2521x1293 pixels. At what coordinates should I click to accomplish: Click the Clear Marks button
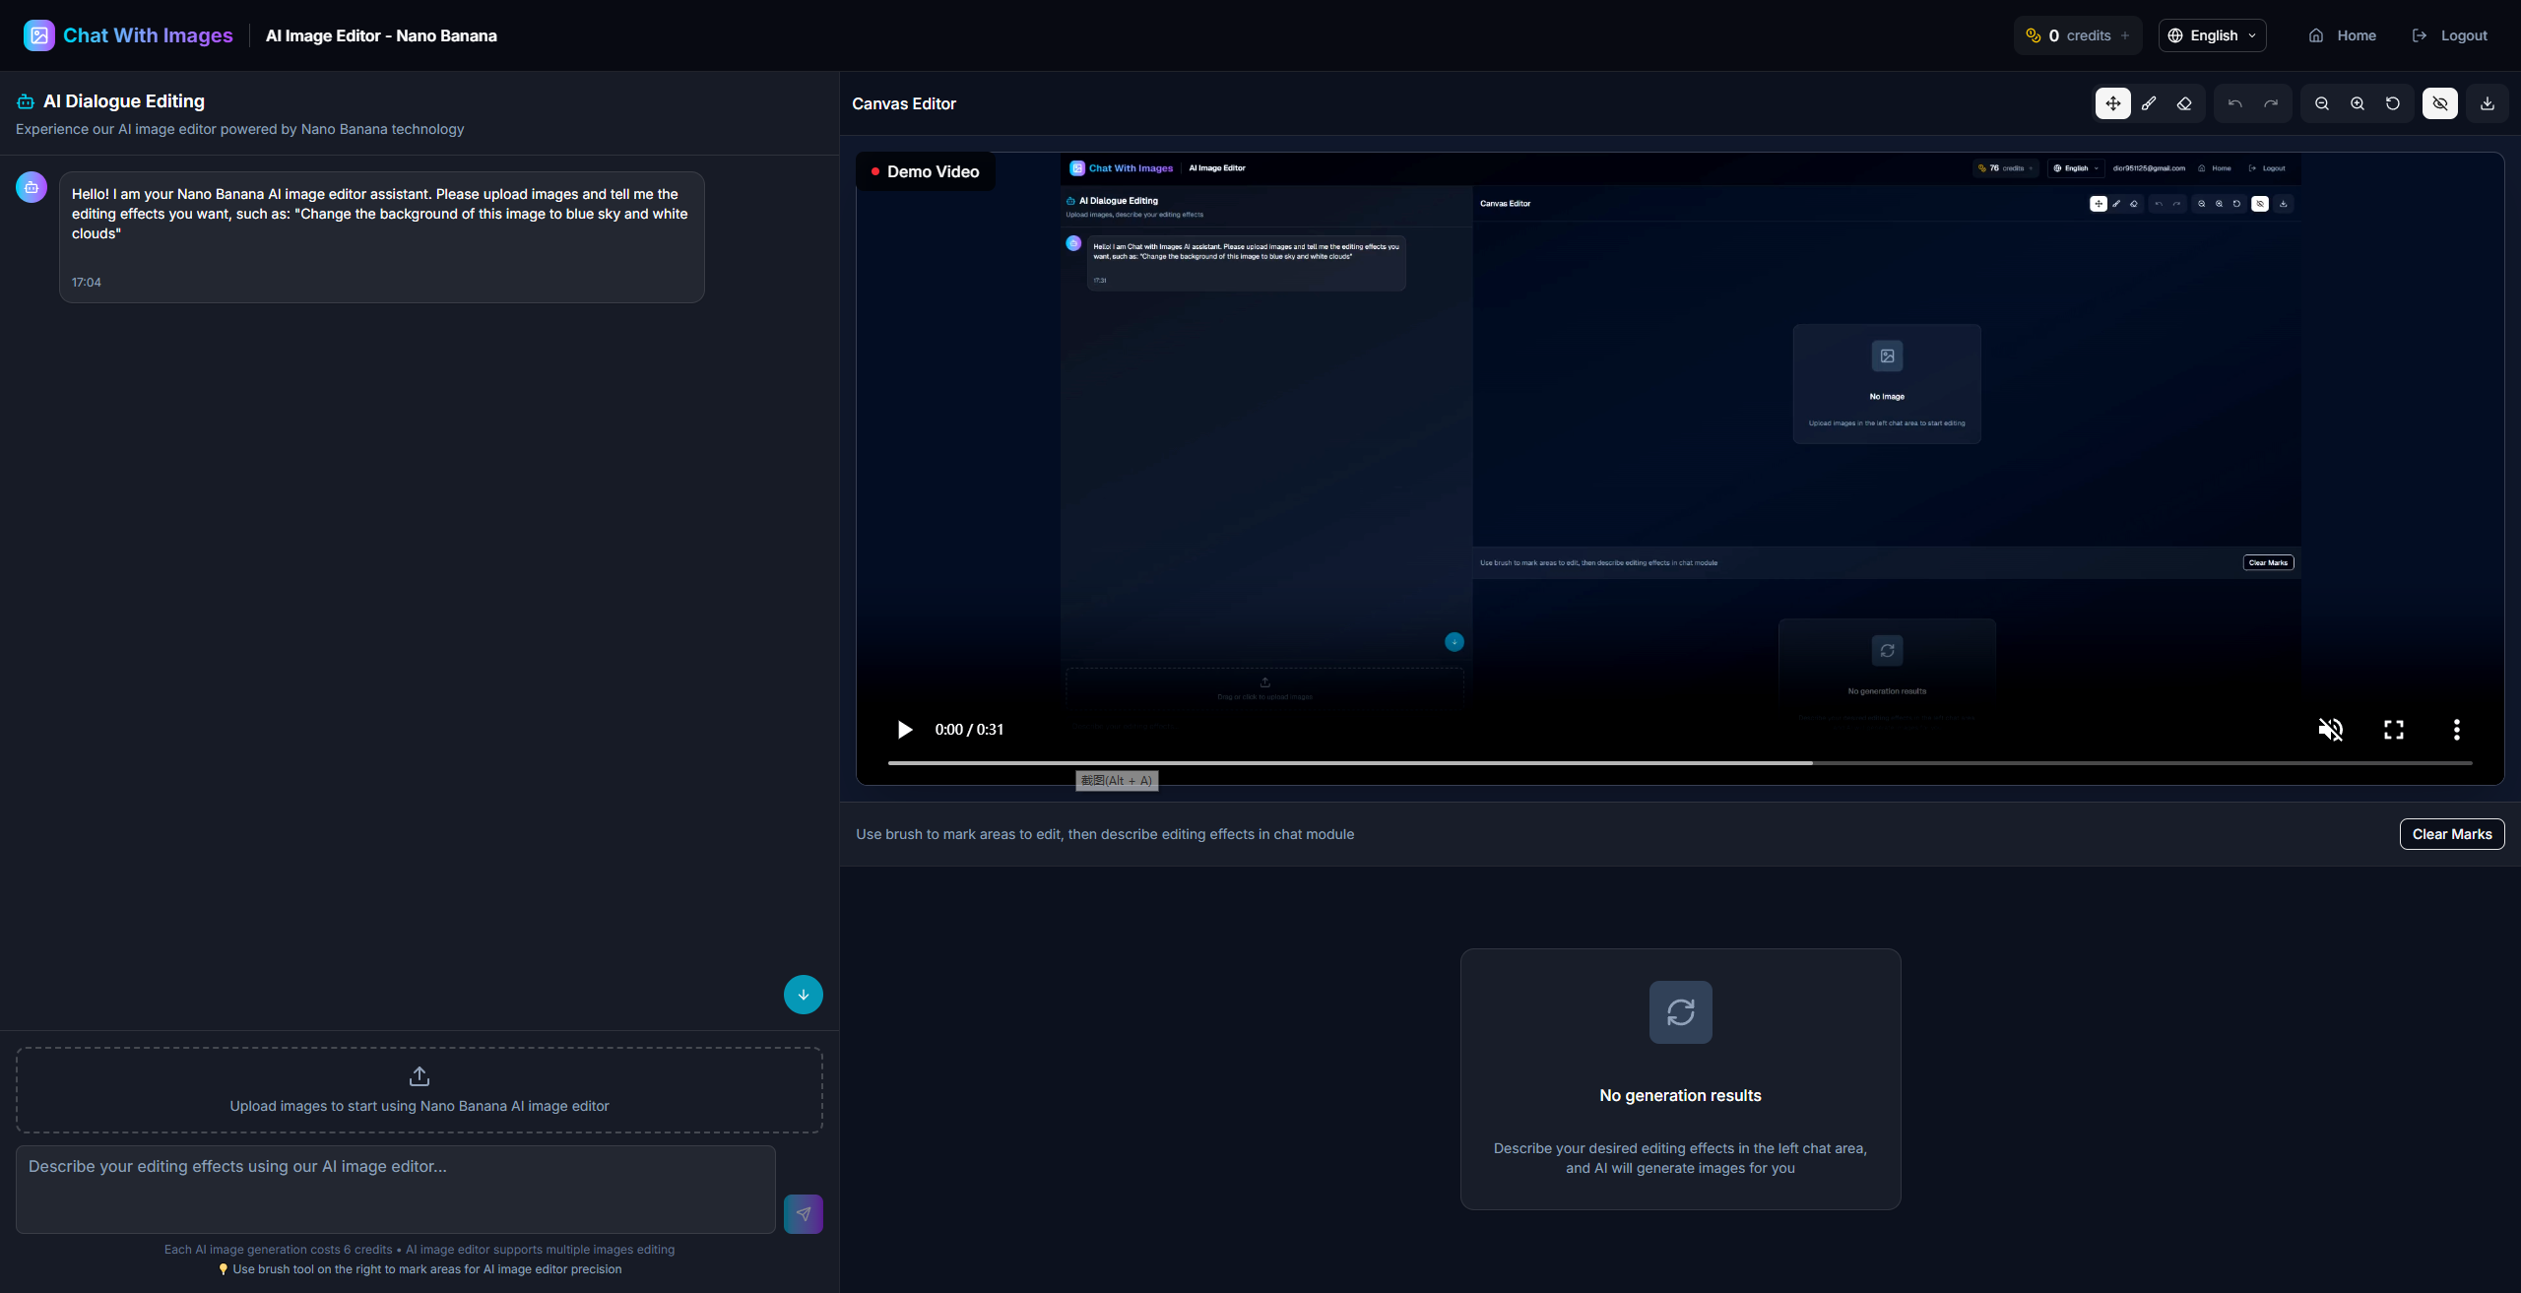tap(2452, 834)
